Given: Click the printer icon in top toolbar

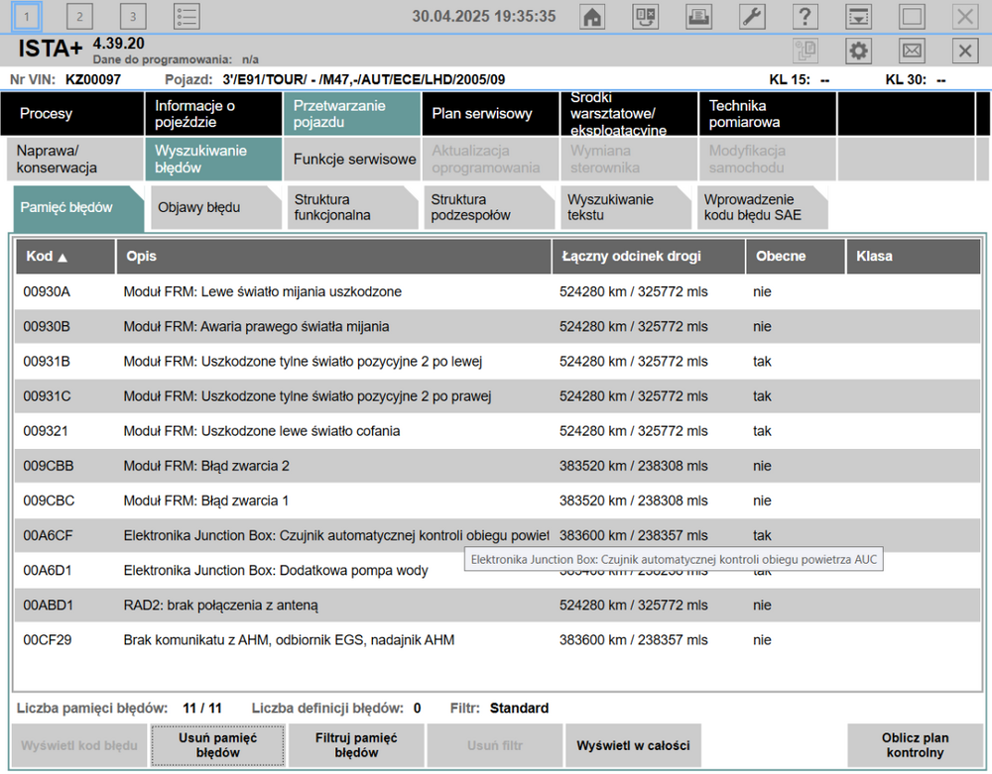Looking at the screenshot, I should (x=698, y=17).
